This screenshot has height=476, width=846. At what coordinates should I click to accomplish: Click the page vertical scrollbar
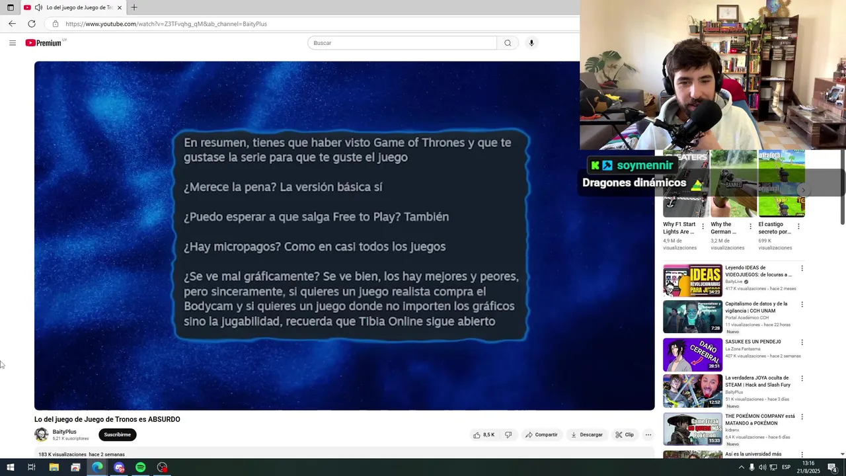842,188
